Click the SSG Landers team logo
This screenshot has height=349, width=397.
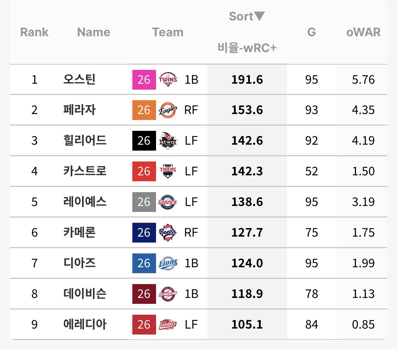[x=168, y=324]
